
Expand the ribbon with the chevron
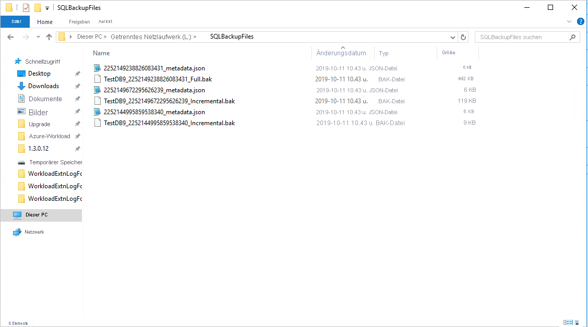(x=569, y=22)
